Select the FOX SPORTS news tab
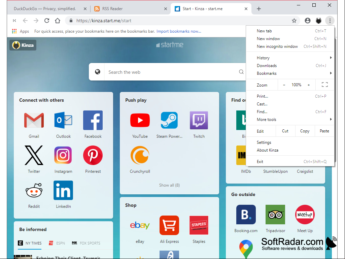 (x=86, y=243)
